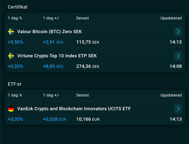This screenshot has width=189, height=144.
Task: Click the Certifikat section heading
Action: [x=18, y=7]
